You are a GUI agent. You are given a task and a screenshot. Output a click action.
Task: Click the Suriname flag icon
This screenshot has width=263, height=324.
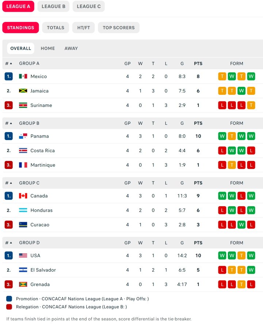(x=23, y=105)
